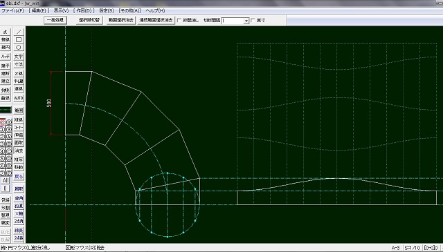
Task: Click the 戻る undo button
Action: pos(19,177)
